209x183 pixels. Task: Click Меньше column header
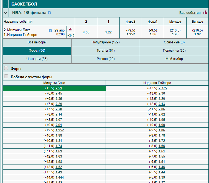tap(175, 22)
